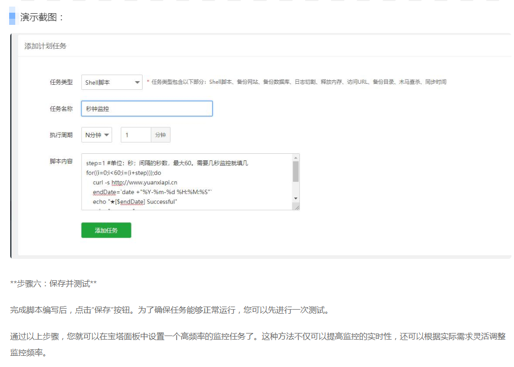The width and height of the screenshot is (514, 367).
Task: Click the paragraph starting 通过以上步骤
Action: [x=258, y=344]
